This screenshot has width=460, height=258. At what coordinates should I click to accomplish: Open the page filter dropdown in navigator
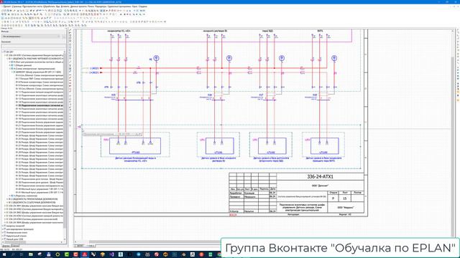click(31, 37)
